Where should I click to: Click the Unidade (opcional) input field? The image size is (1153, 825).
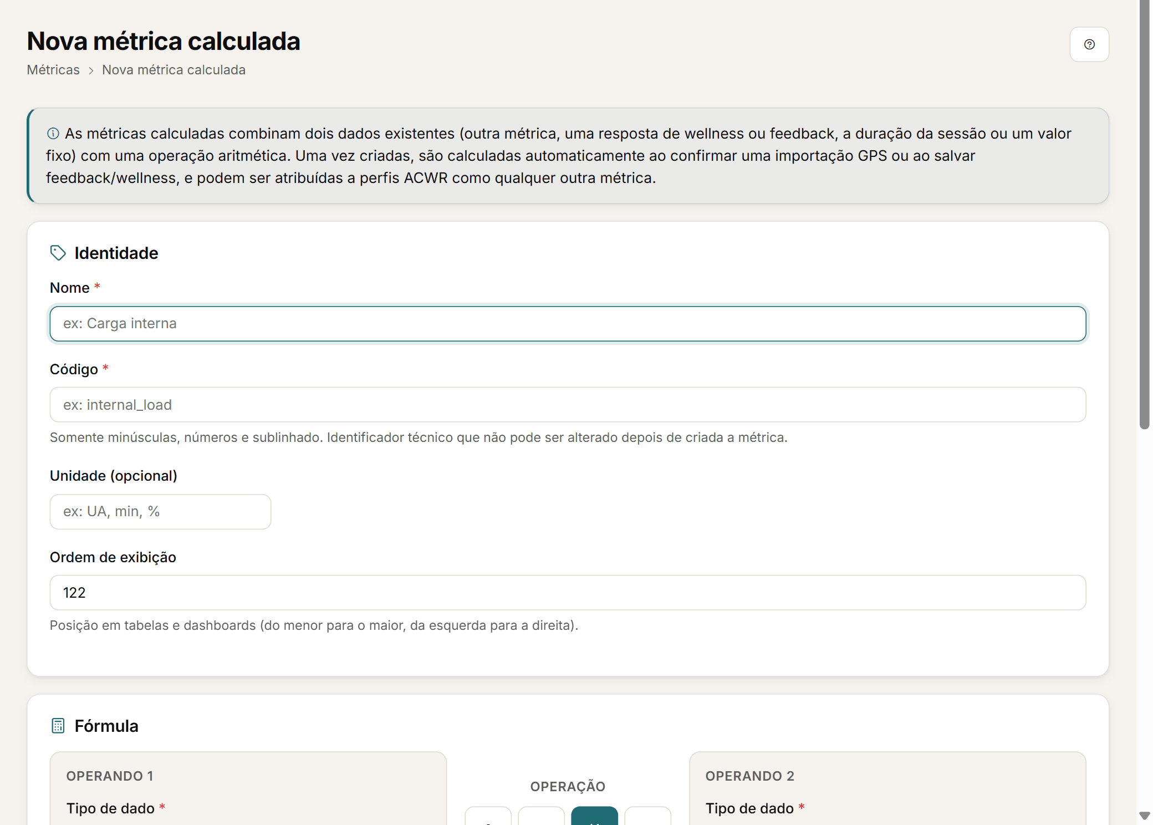click(160, 512)
